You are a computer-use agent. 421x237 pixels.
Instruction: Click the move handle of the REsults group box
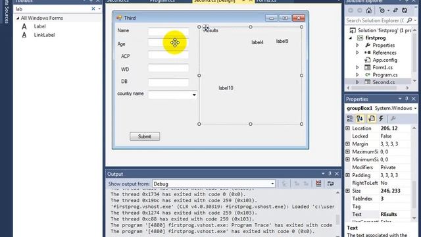[x=206, y=28]
